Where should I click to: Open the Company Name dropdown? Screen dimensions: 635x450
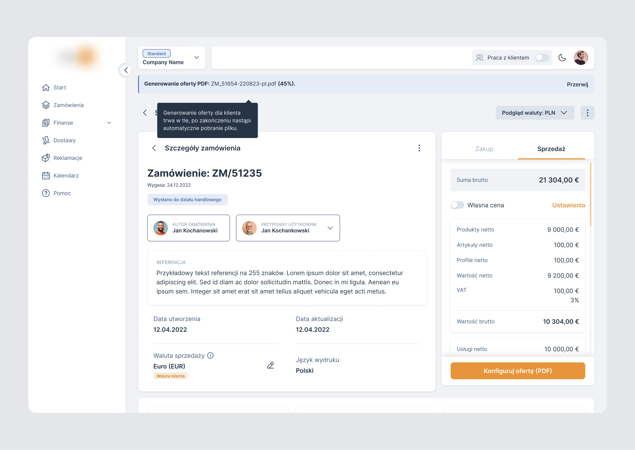click(172, 58)
